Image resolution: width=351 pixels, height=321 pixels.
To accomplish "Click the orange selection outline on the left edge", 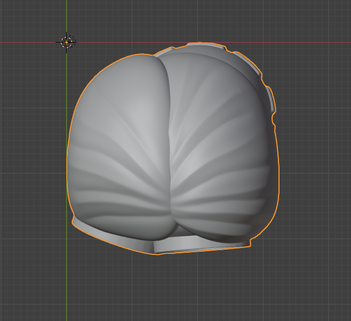I will [67, 160].
